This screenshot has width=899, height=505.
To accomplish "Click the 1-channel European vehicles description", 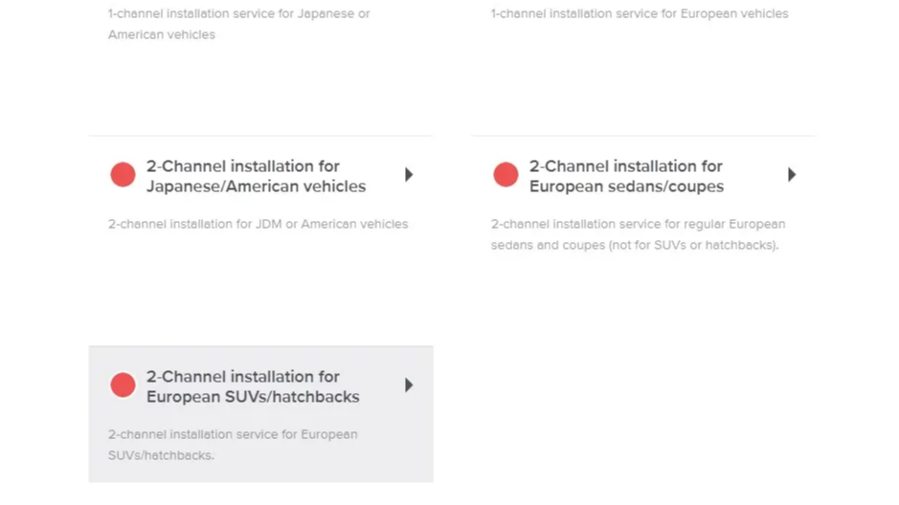I will pyautogui.click(x=640, y=13).
